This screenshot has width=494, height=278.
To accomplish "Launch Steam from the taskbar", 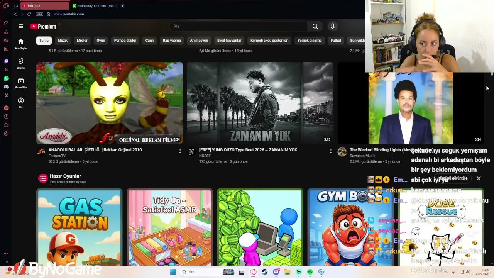I will pyautogui.click(x=265, y=272).
